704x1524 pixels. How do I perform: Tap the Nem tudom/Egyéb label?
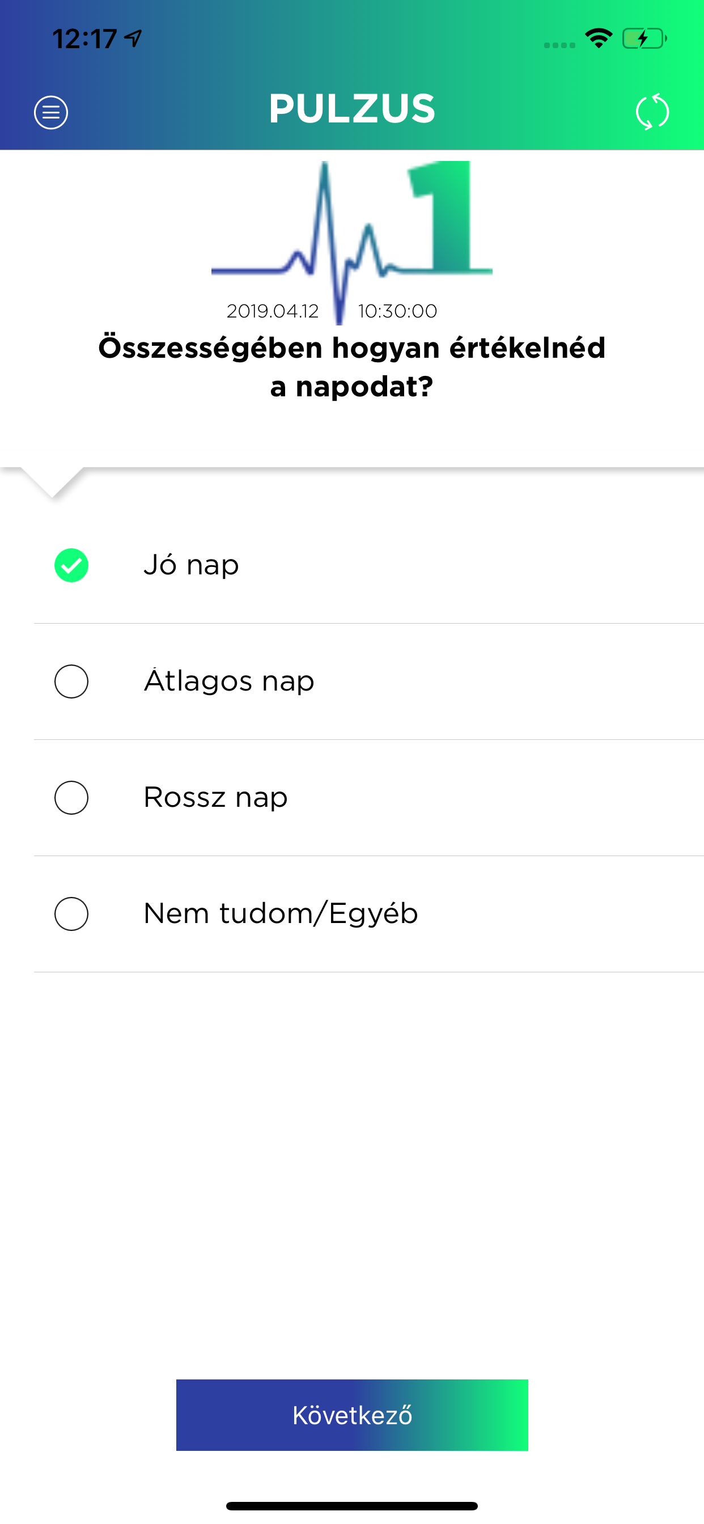click(281, 913)
